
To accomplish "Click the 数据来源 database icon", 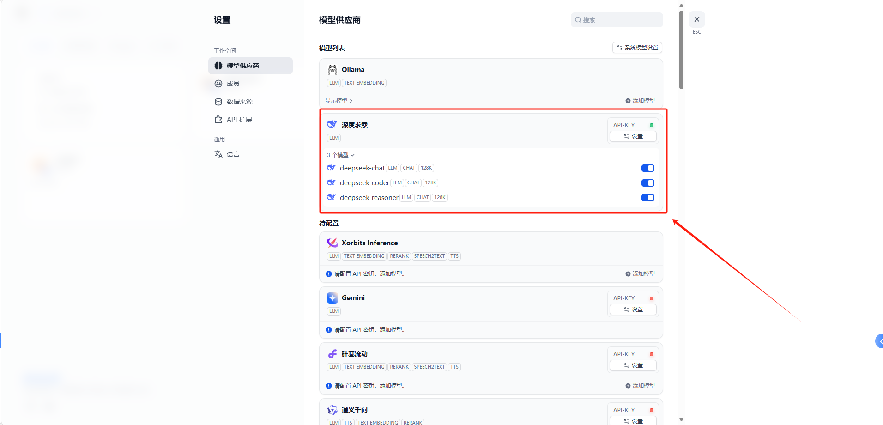I will (218, 102).
